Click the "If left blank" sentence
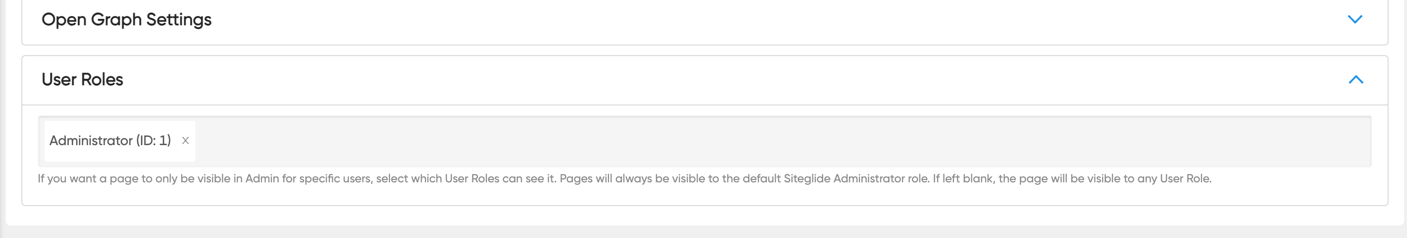 click(x=1072, y=178)
